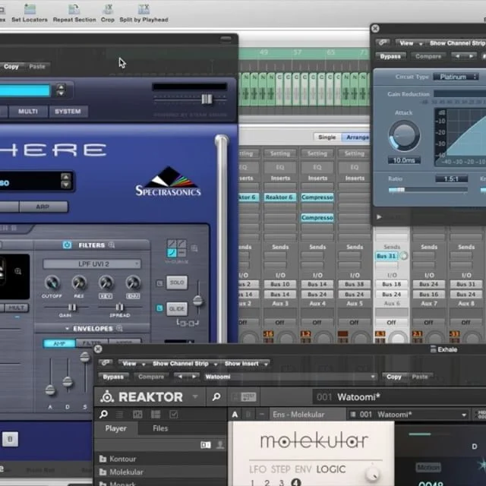Image resolution: width=486 pixels, height=486 pixels.
Task: Click the Reaktor sidebar browser search icon
Action: tap(103, 415)
